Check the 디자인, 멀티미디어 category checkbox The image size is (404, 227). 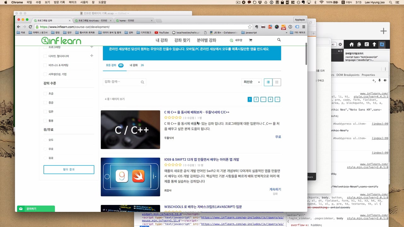pos(45,56)
